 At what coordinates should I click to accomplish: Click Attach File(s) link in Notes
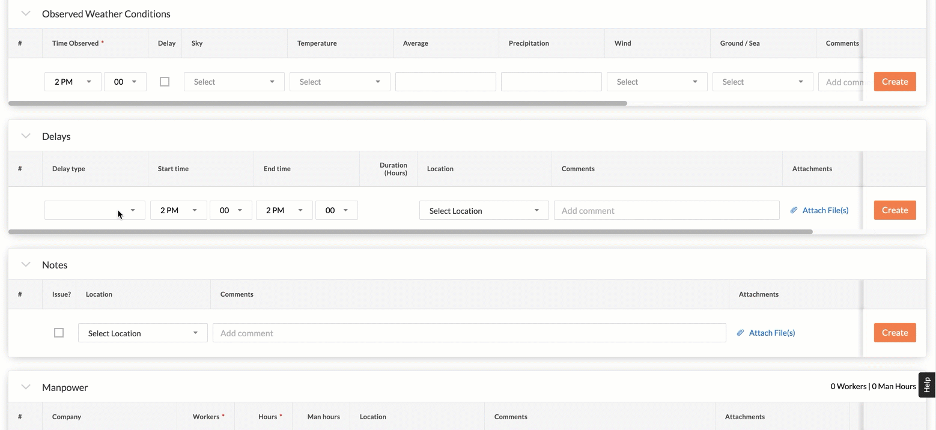pyautogui.click(x=771, y=333)
